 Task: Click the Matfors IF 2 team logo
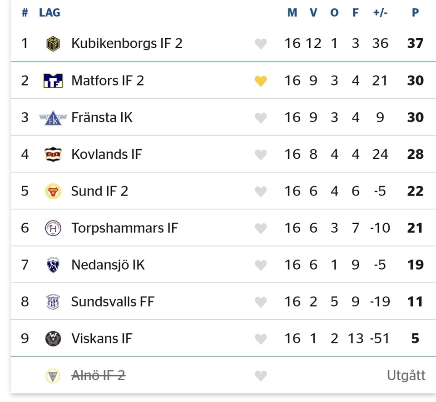pyautogui.click(x=53, y=80)
